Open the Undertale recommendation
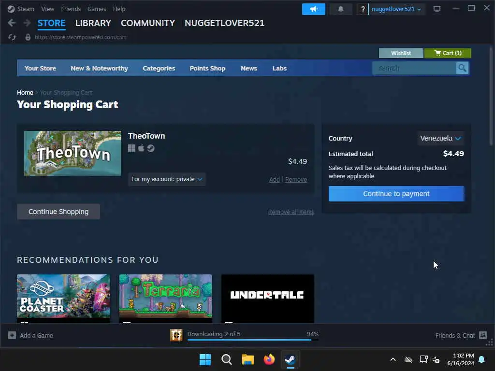Viewport: 495px width, 371px height. 267,299
